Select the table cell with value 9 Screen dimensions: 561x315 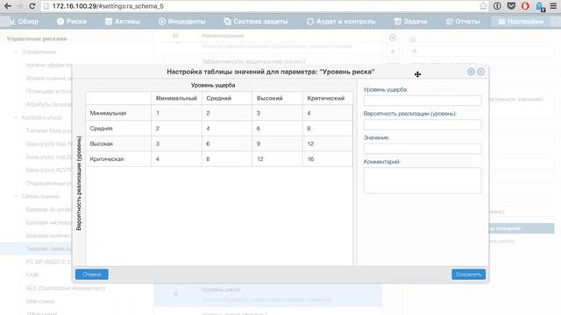tap(277, 143)
